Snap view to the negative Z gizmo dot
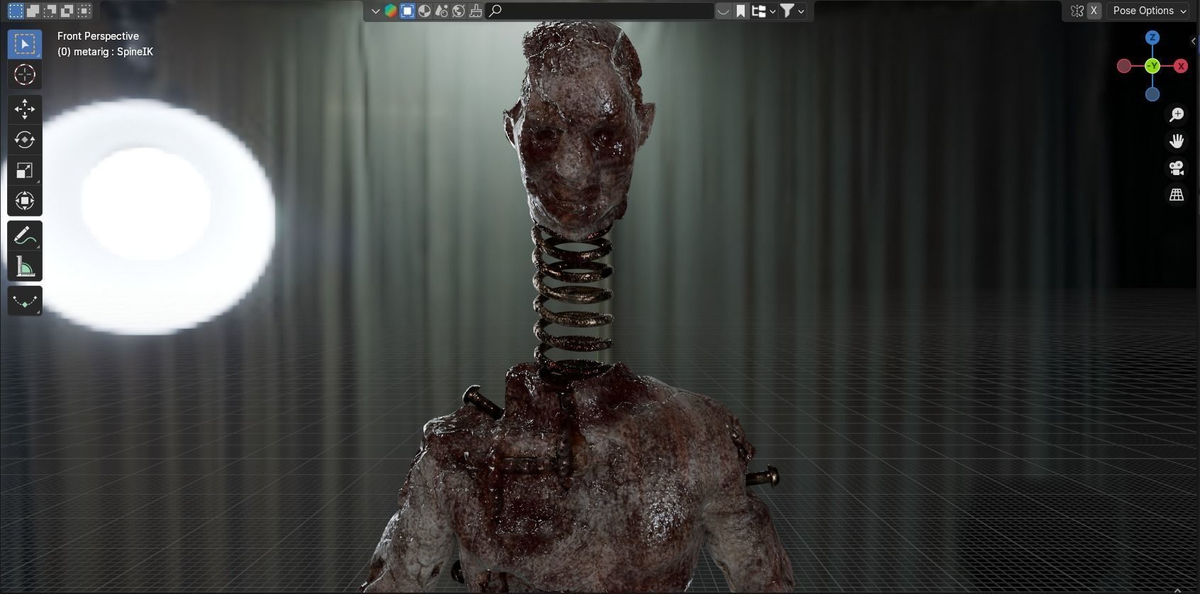Screen dimensions: 1200x594 point(1152,94)
